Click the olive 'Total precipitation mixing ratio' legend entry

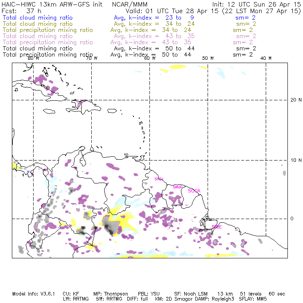(48, 30)
